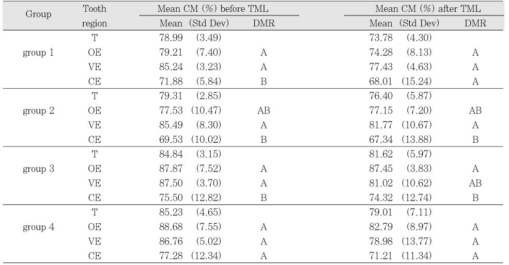Click the std dev value (13.77)

click(x=419, y=240)
